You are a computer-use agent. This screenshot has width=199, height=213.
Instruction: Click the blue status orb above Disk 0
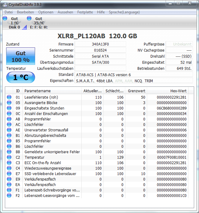[x=5, y=18]
